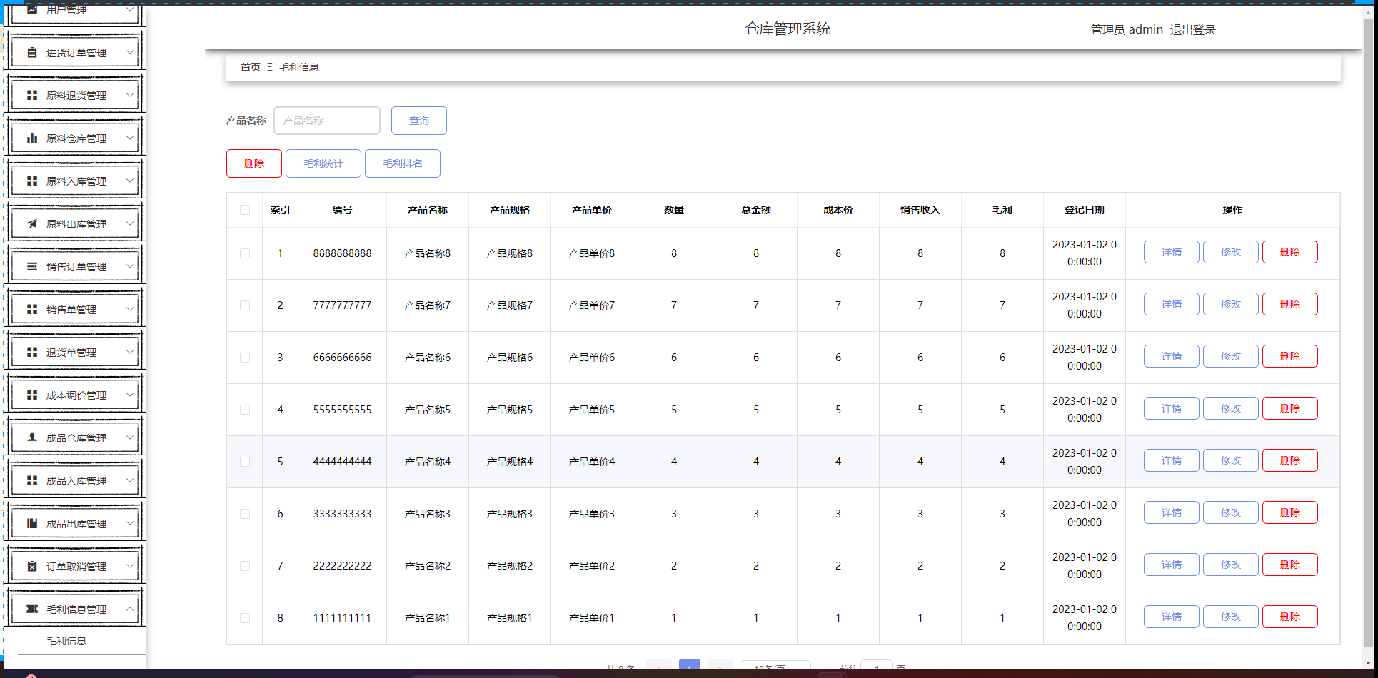Click the 销售收入 column header
The image size is (1378, 678).
tap(920, 210)
